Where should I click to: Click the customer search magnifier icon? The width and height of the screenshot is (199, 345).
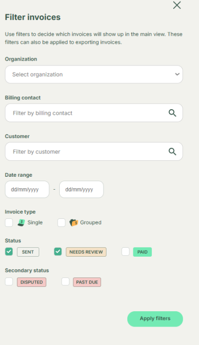click(172, 151)
